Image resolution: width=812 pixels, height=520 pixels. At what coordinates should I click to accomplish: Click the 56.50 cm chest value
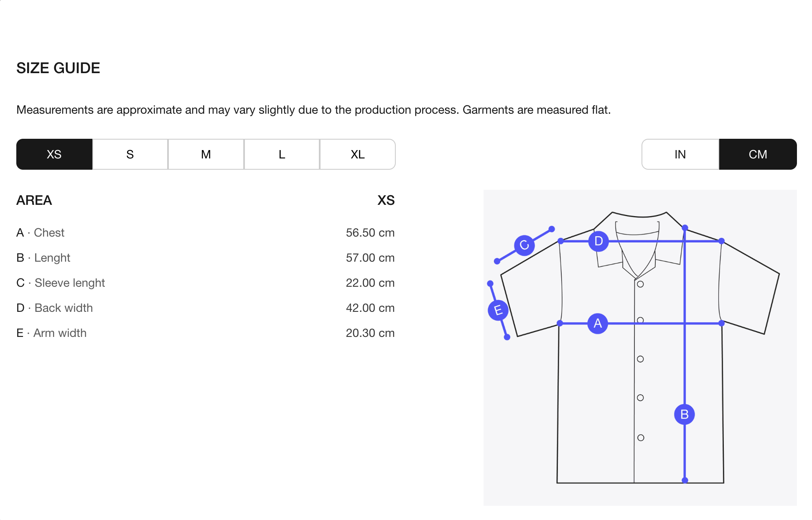[x=370, y=232]
